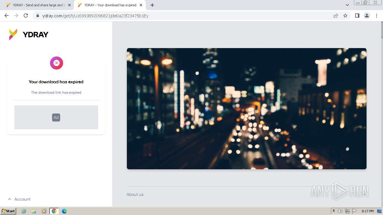Open tab search dropdown
383x215 pixels.
pos(347,5)
